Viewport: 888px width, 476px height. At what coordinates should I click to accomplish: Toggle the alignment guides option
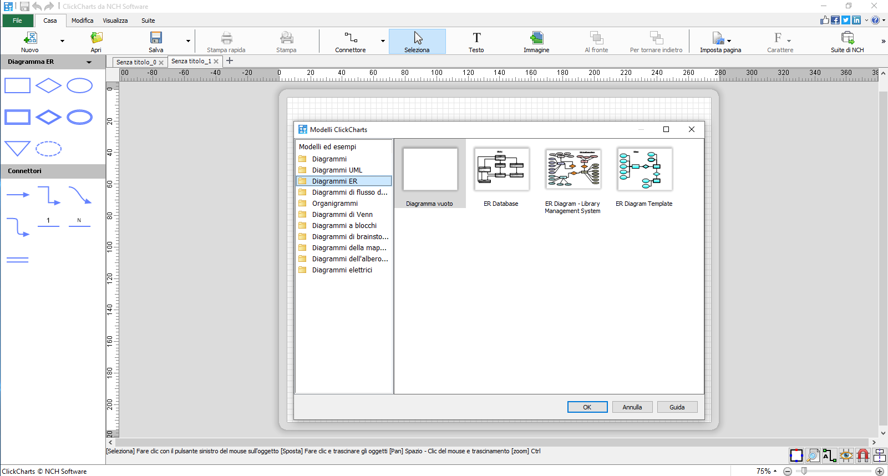click(x=880, y=455)
